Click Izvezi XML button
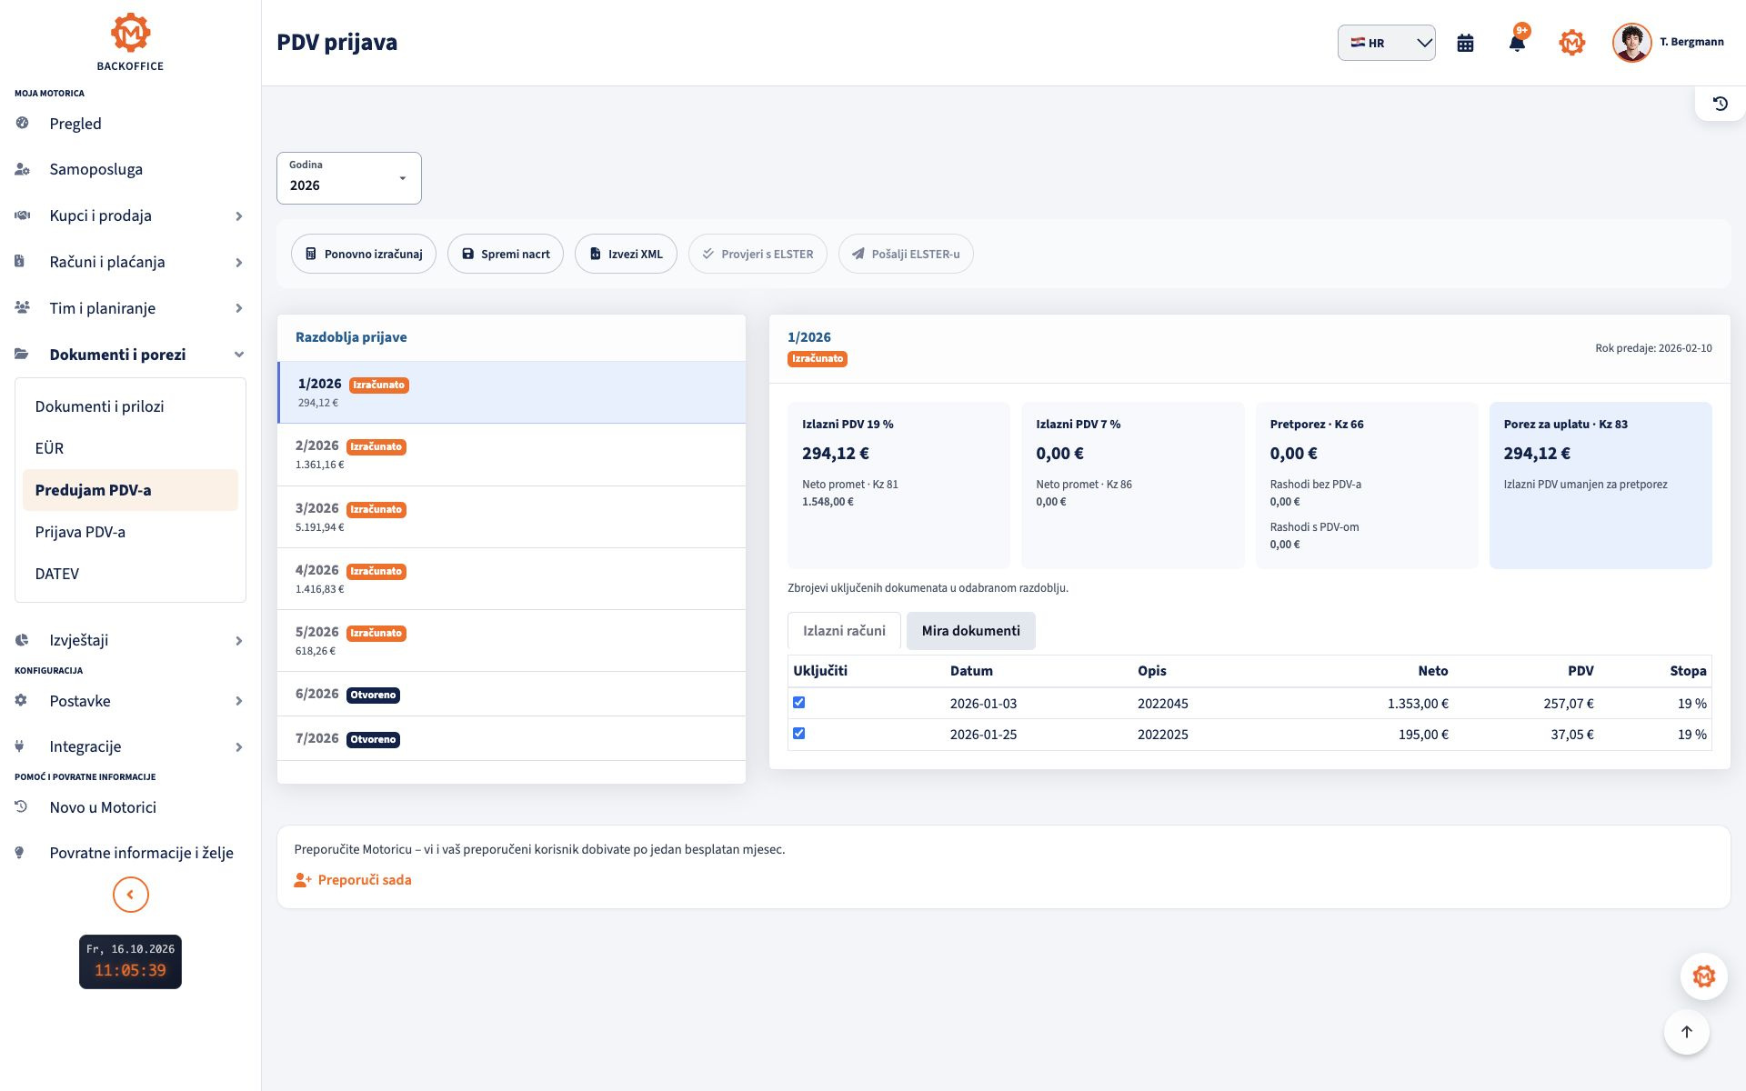 click(x=626, y=254)
